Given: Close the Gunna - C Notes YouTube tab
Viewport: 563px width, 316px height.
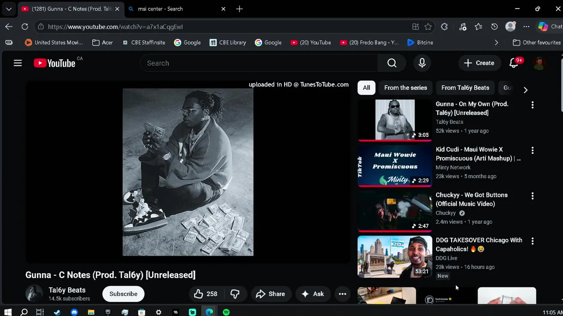Looking at the screenshot, I should coord(117,9).
